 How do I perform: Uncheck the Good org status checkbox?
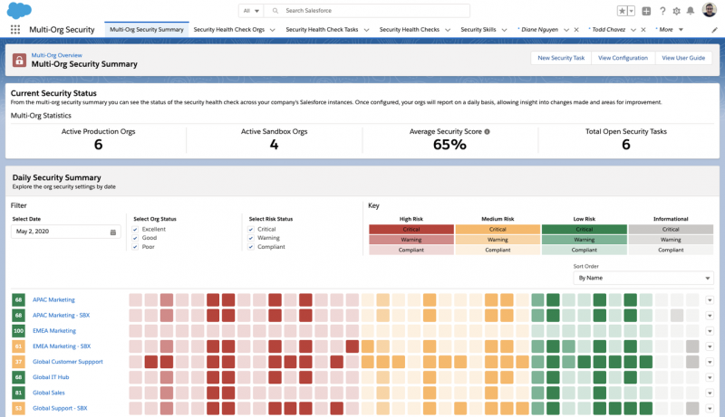pos(135,238)
